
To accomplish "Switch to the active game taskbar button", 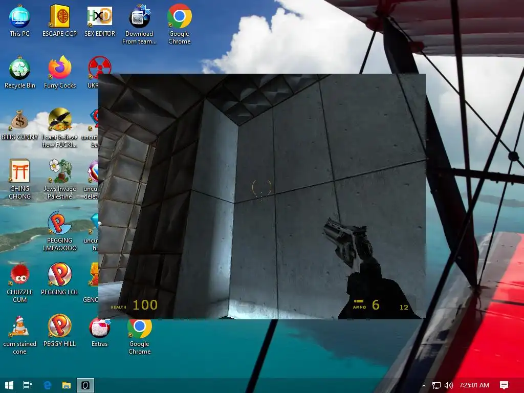I will [x=85, y=385].
